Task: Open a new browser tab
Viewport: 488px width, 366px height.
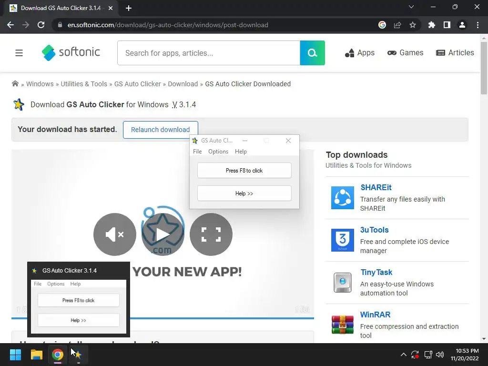Action: click(x=129, y=8)
